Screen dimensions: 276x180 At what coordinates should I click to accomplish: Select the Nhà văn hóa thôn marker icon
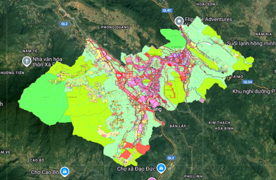pyautogui.click(x=27, y=61)
